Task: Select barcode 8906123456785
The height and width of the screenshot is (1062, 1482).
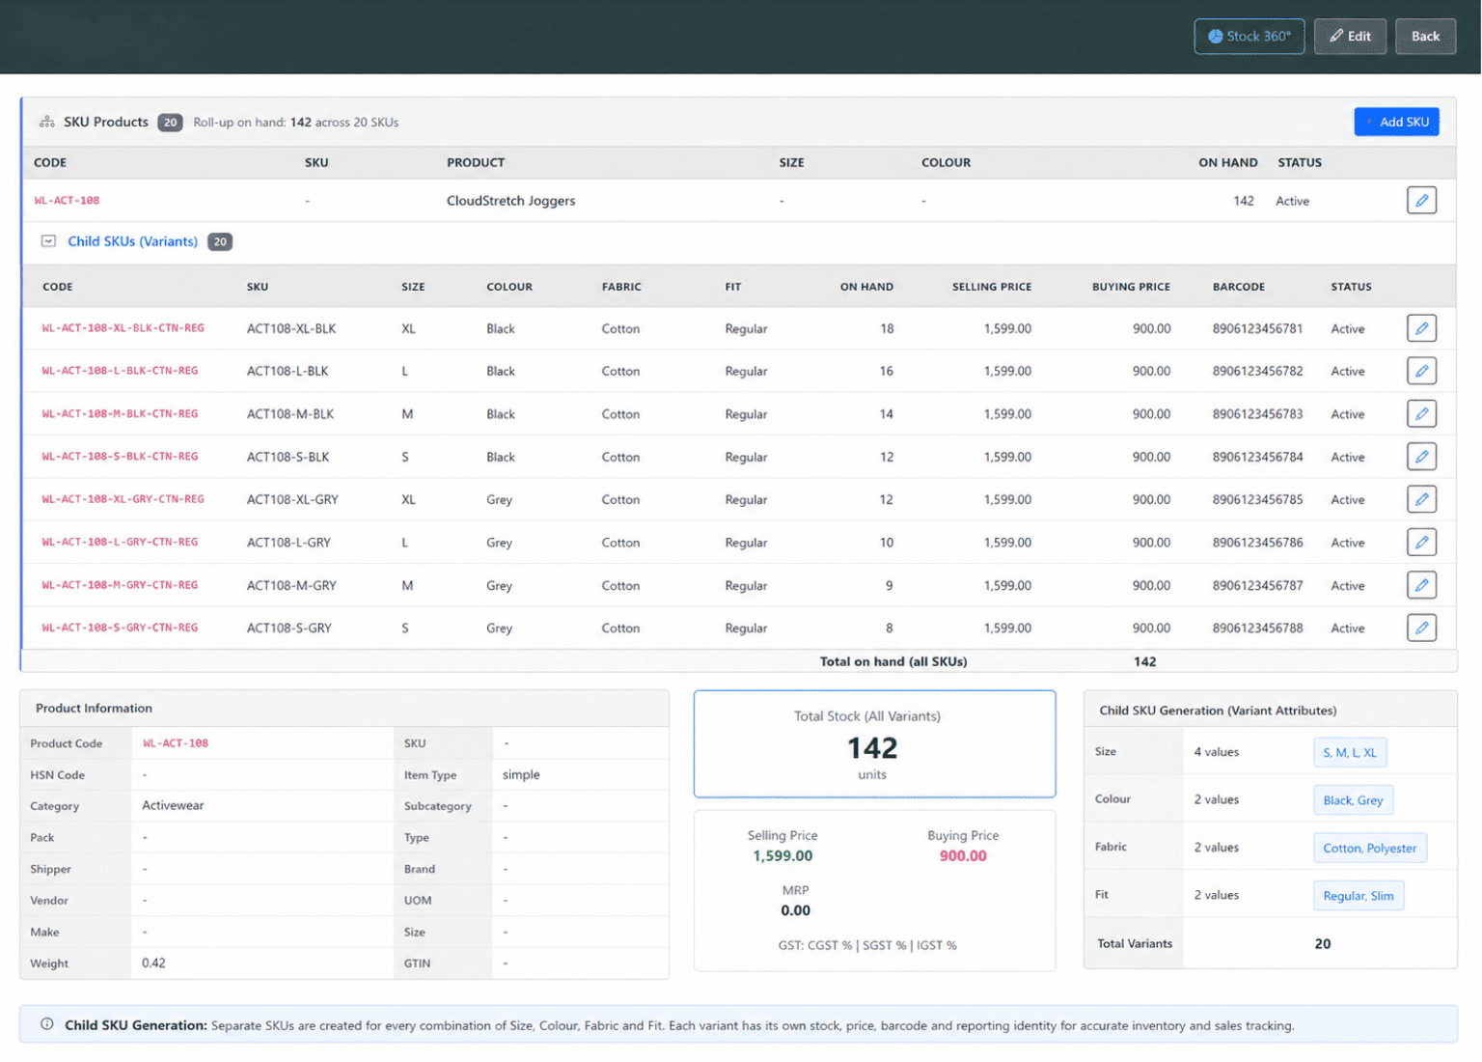Action: pyautogui.click(x=1257, y=499)
